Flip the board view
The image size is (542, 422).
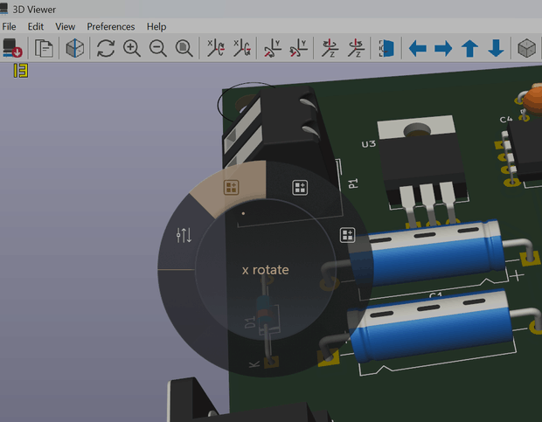pos(386,48)
